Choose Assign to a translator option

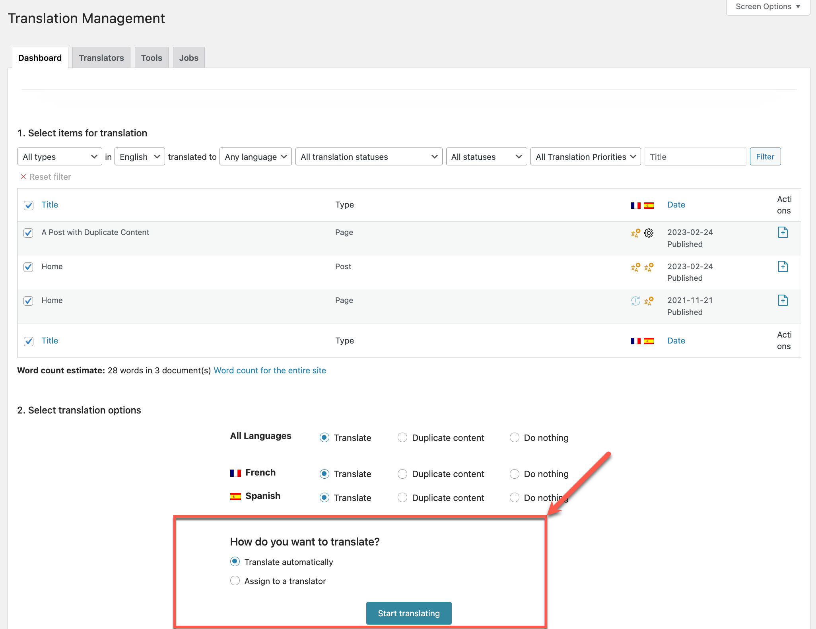pyautogui.click(x=235, y=580)
